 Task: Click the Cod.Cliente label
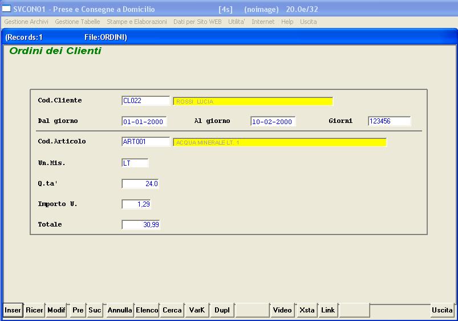60,100
